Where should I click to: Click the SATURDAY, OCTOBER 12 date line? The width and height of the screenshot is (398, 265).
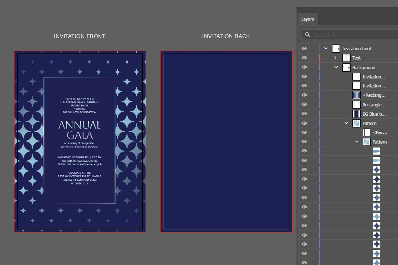(x=80, y=157)
